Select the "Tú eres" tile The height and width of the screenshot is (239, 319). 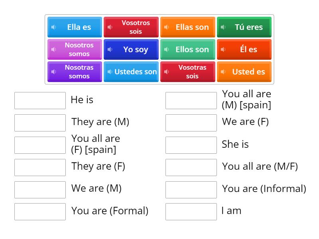click(x=244, y=27)
